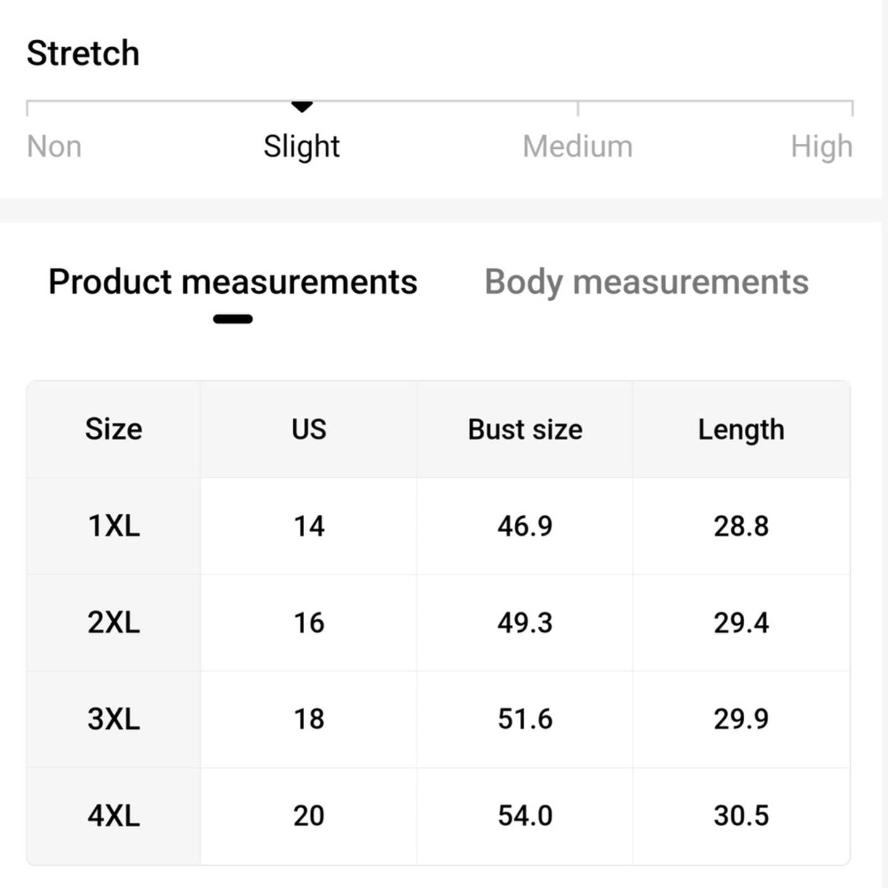Click the US column header
Screen dimensions: 888x888
click(309, 429)
